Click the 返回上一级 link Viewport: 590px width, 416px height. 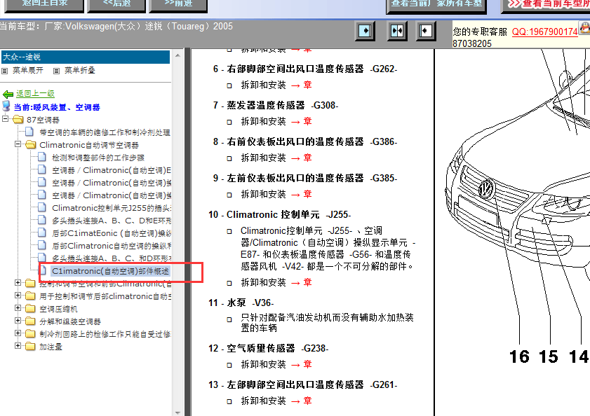[35, 94]
